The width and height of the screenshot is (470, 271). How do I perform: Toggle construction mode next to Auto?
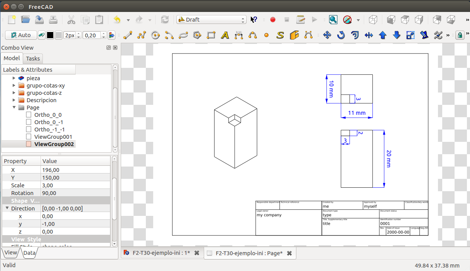pyautogui.click(x=42, y=35)
